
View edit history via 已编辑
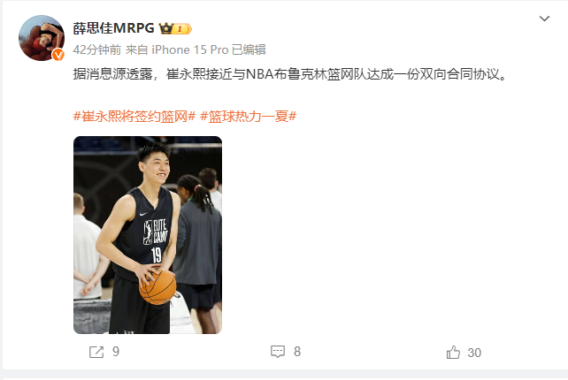249,49
